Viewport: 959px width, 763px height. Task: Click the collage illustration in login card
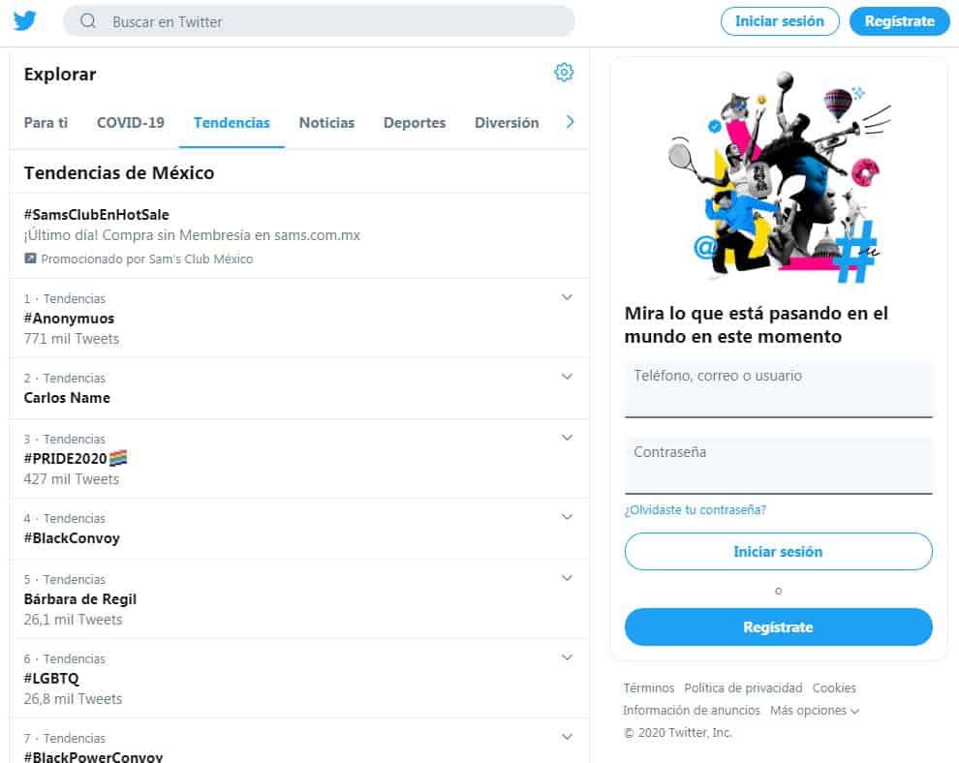click(x=779, y=177)
